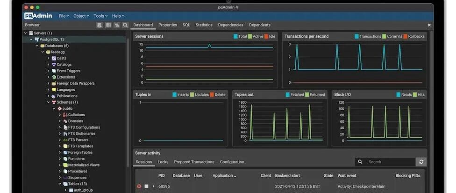Expand the Extensions node
This screenshot has height=193, width=456.
click(x=49, y=77)
